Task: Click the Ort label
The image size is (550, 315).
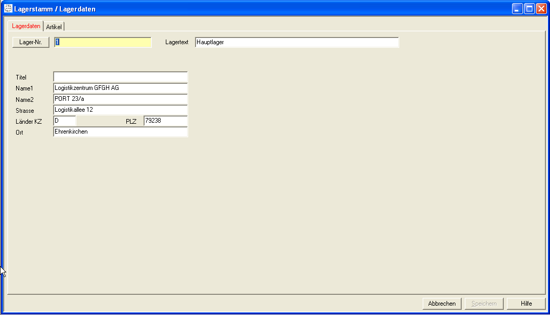Action: [19, 133]
